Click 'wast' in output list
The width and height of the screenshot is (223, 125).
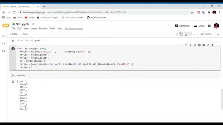22,81
